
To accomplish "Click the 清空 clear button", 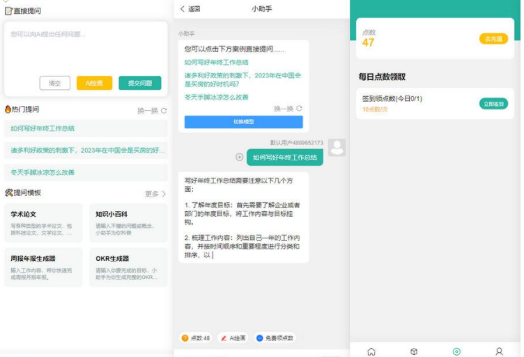I will 54,83.
